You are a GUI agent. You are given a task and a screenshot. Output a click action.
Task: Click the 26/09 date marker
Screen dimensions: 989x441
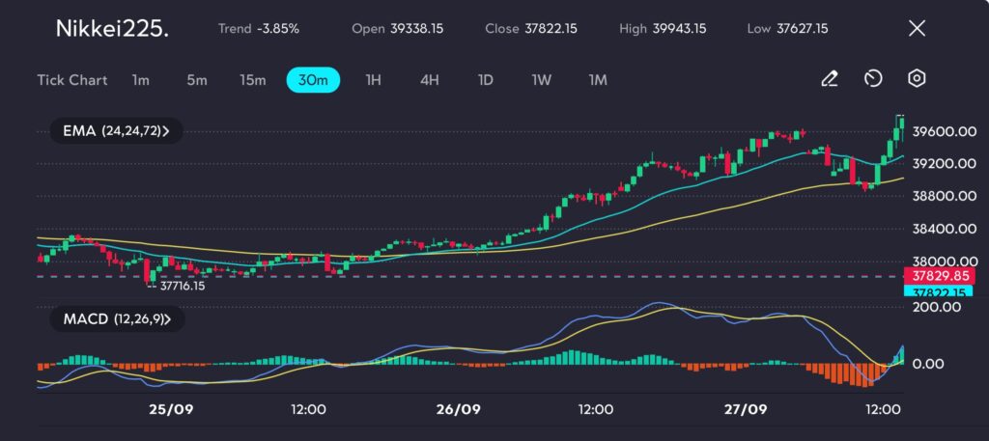click(x=459, y=409)
